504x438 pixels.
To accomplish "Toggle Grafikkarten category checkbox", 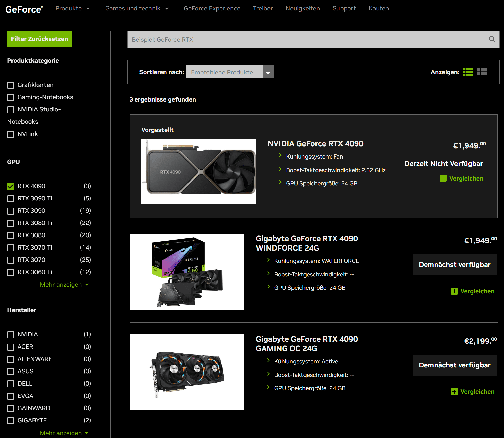I will [10, 85].
